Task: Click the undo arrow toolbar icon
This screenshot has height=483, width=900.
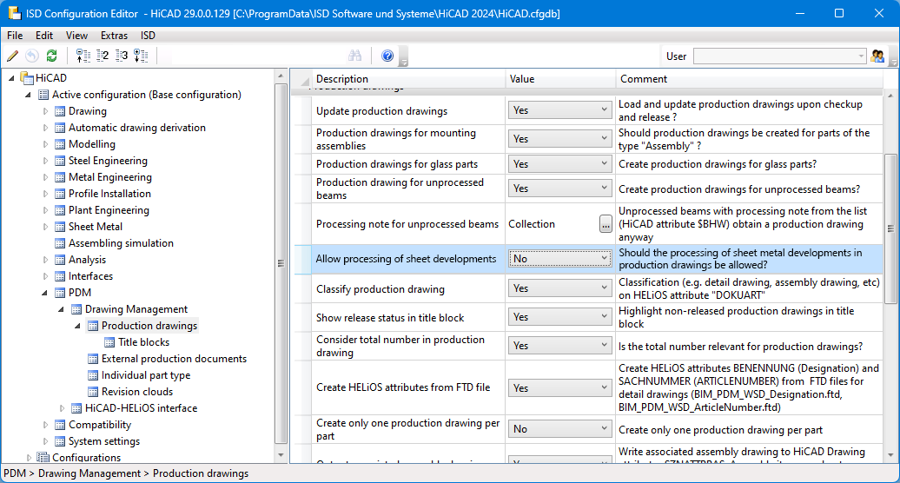Action: pos(32,56)
